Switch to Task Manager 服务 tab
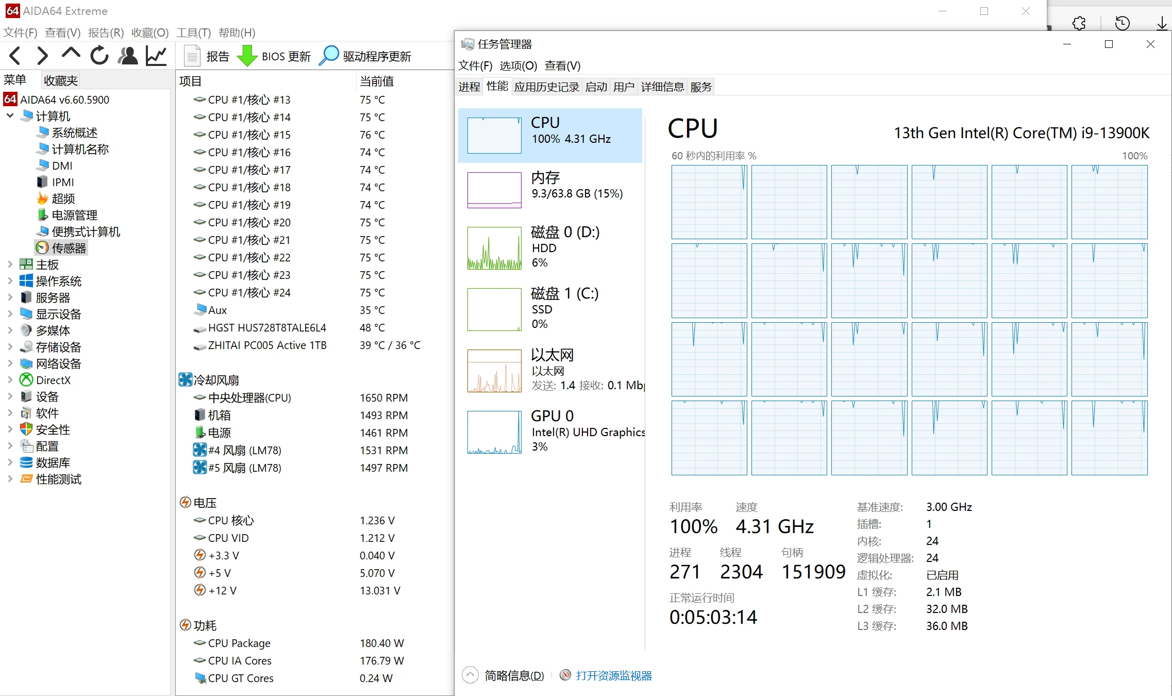1172x696 pixels. [x=701, y=87]
